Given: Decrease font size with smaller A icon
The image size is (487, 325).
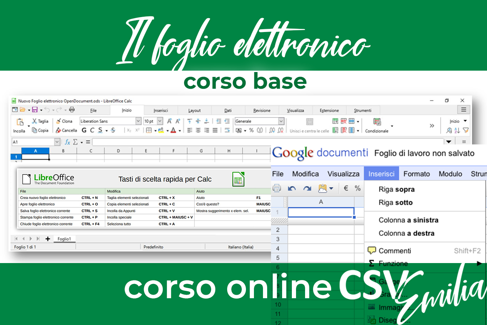Looking at the screenshot, I should pos(178,121).
